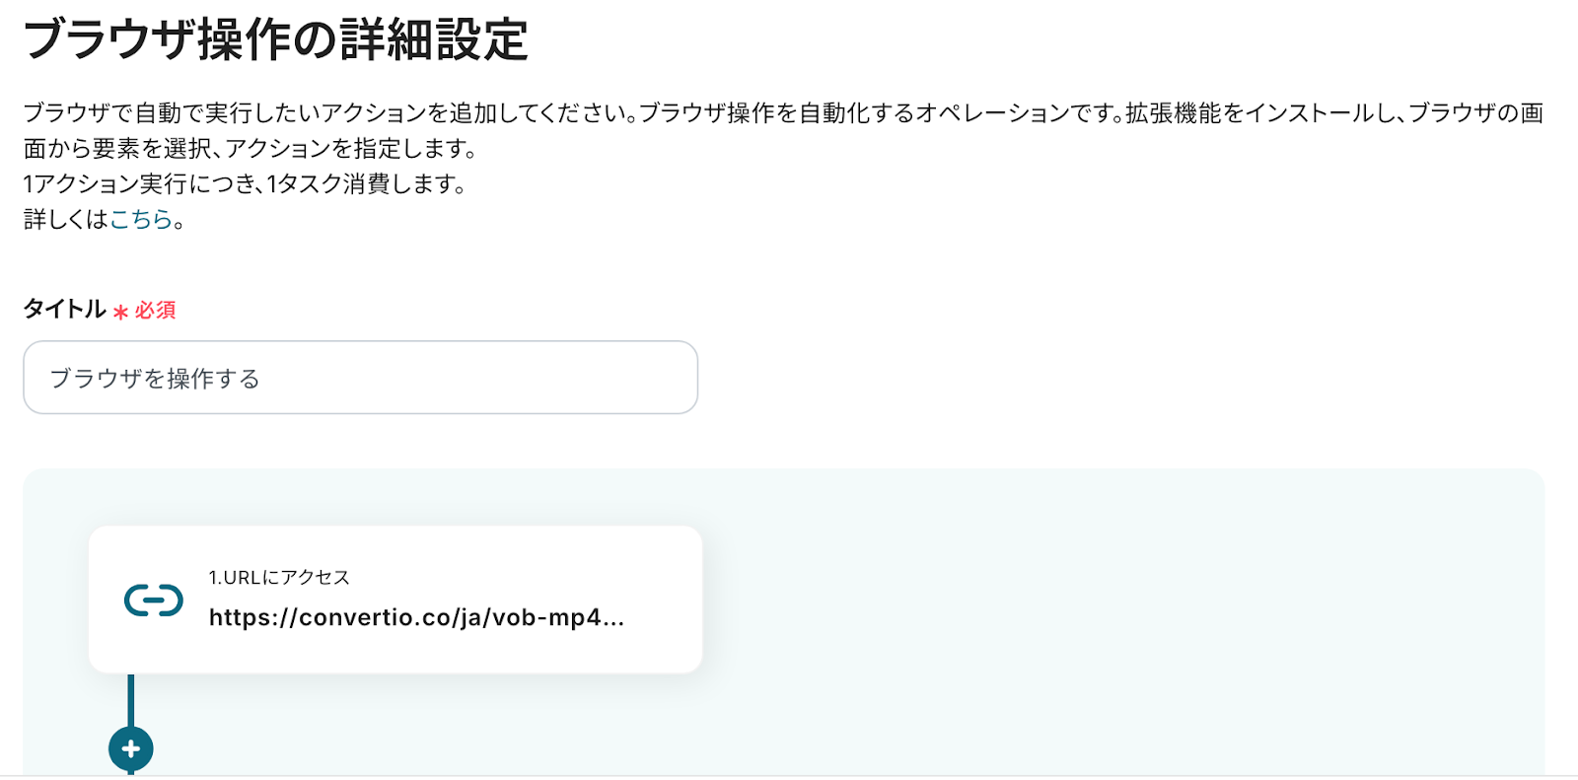Click the first description line about 拡張機能
Viewport: 1578px width, 780px height.
pos(783,113)
